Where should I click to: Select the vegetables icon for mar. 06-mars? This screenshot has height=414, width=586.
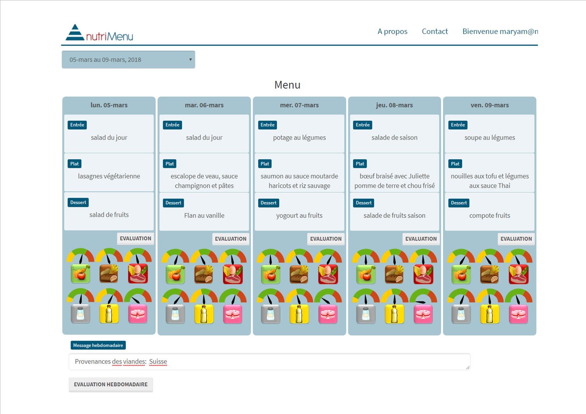click(x=175, y=274)
